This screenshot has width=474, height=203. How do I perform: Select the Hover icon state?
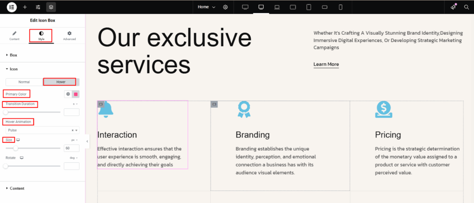pyautogui.click(x=61, y=82)
